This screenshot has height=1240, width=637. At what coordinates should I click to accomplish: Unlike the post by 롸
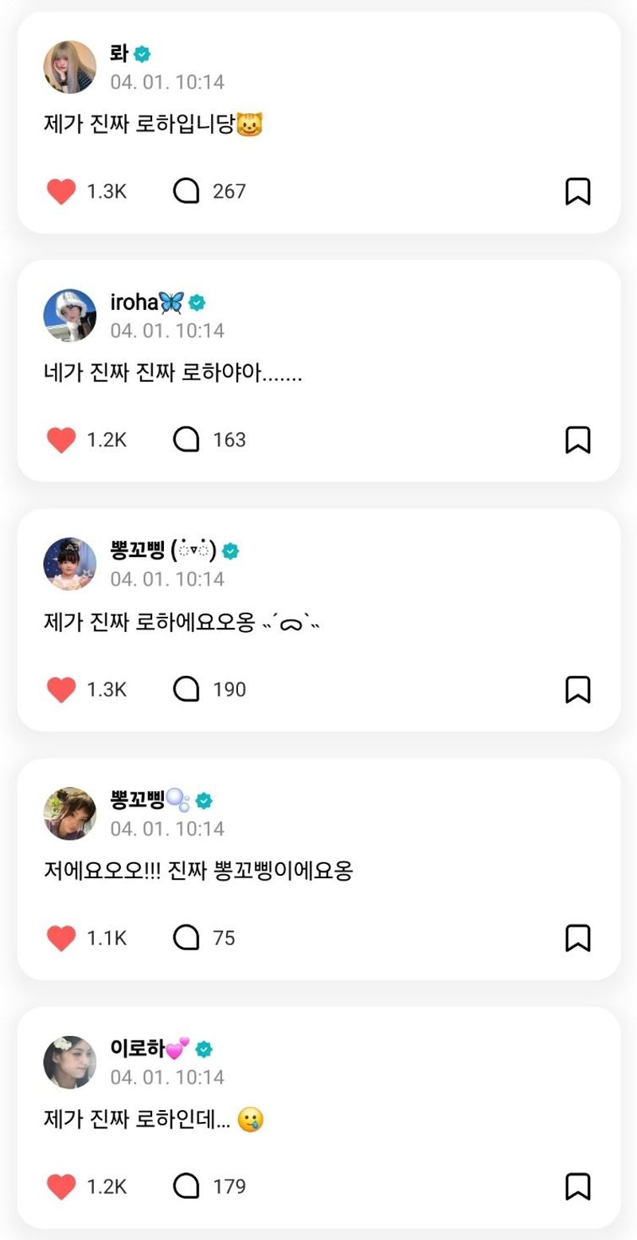61,191
